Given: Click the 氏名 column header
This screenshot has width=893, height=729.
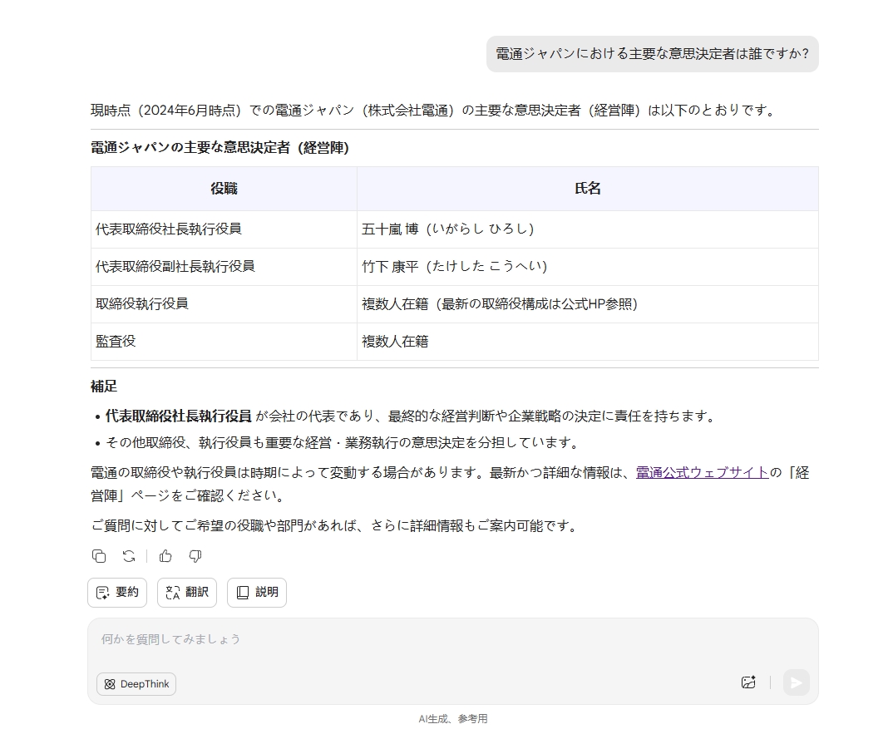Looking at the screenshot, I should [x=588, y=189].
